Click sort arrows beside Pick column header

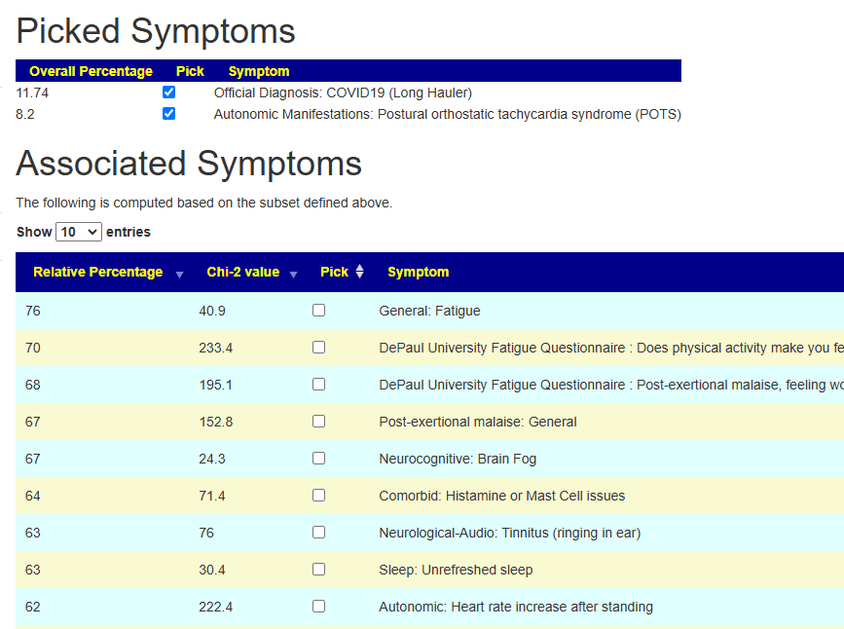tap(359, 272)
